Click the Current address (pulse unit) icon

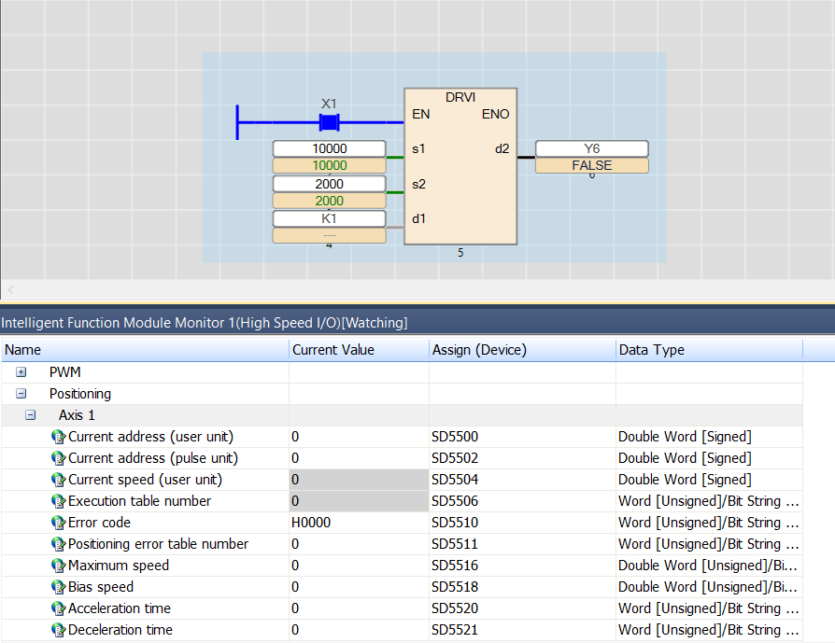(x=58, y=458)
